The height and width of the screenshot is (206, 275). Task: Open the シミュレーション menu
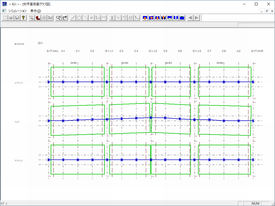(x=17, y=11)
